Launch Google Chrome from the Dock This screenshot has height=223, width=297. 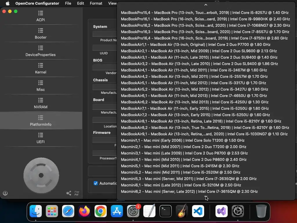tap(101, 211)
